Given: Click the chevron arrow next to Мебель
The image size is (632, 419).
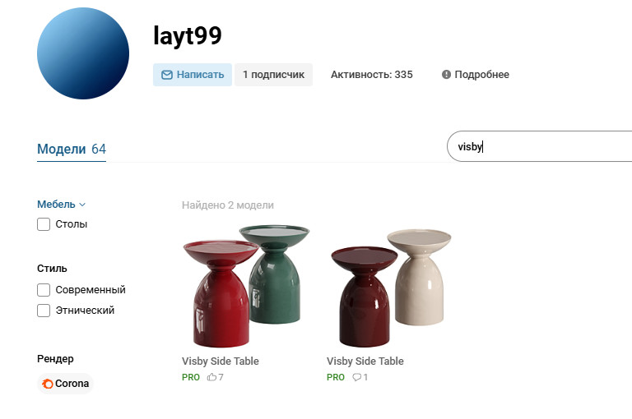Looking at the screenshot, I should tap(82, 205).
